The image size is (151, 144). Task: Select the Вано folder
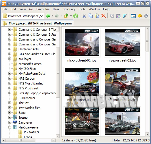point(22,113)
